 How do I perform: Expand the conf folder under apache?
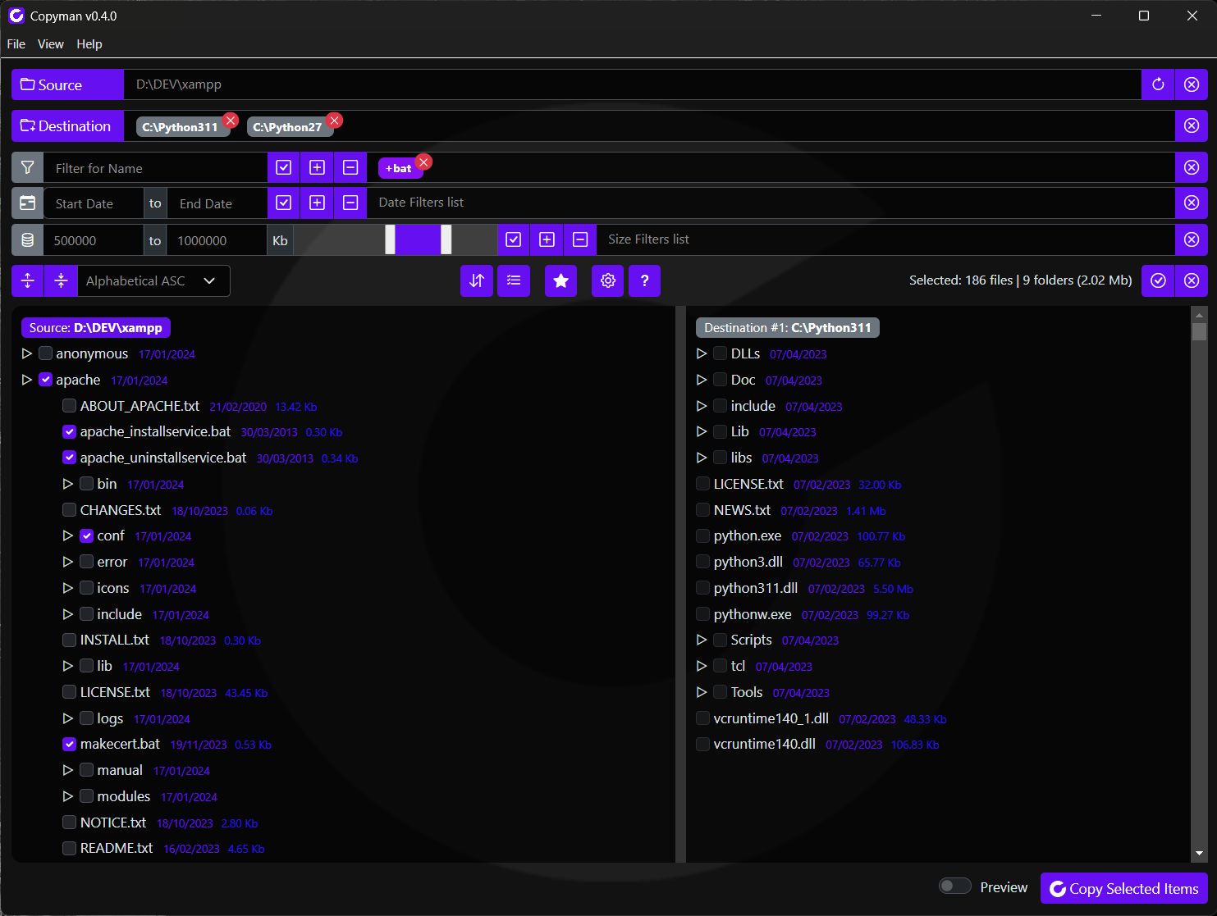click(68, 535)
